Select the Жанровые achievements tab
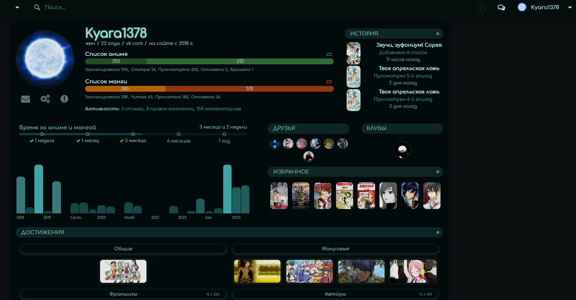 (x=335, y=249)
